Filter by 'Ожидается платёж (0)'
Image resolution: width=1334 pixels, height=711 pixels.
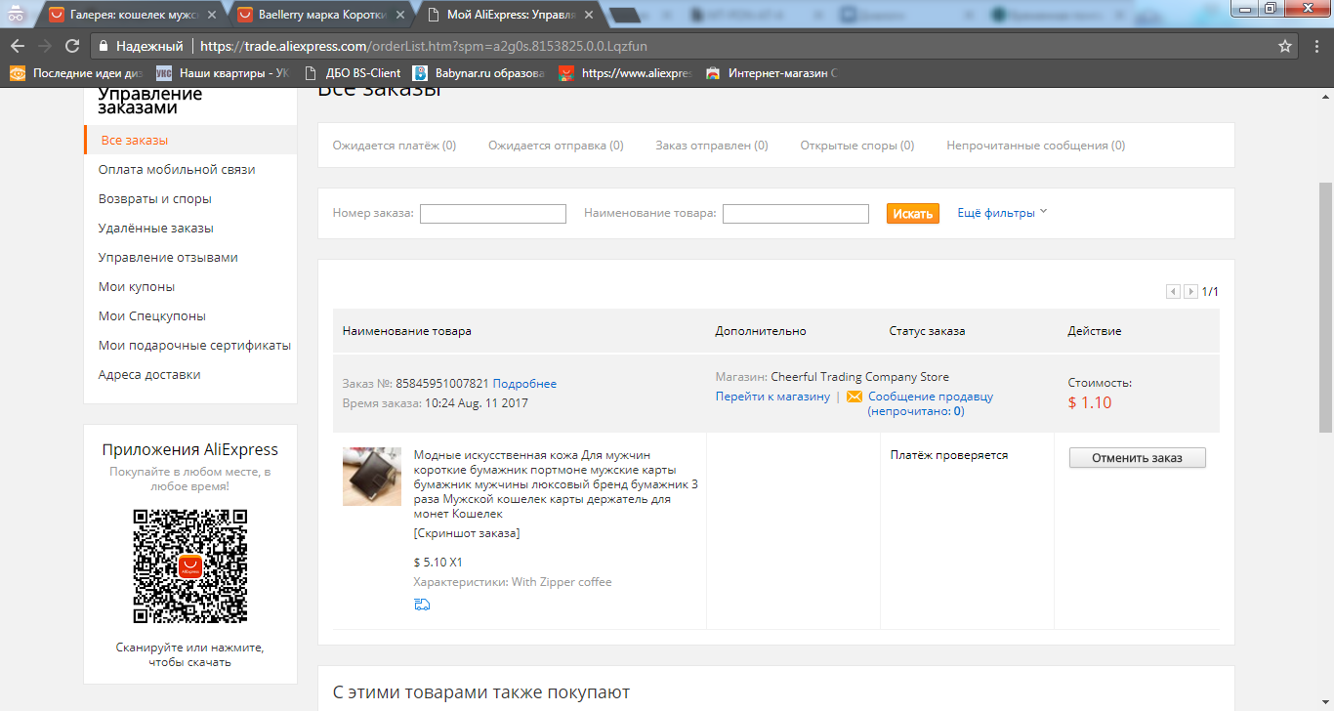point(395,146)
